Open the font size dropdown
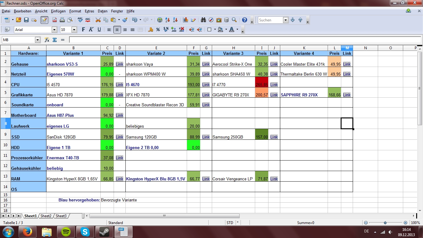This screenshot has height=238, width=423. pyautogui.click(x=74, y=30)
